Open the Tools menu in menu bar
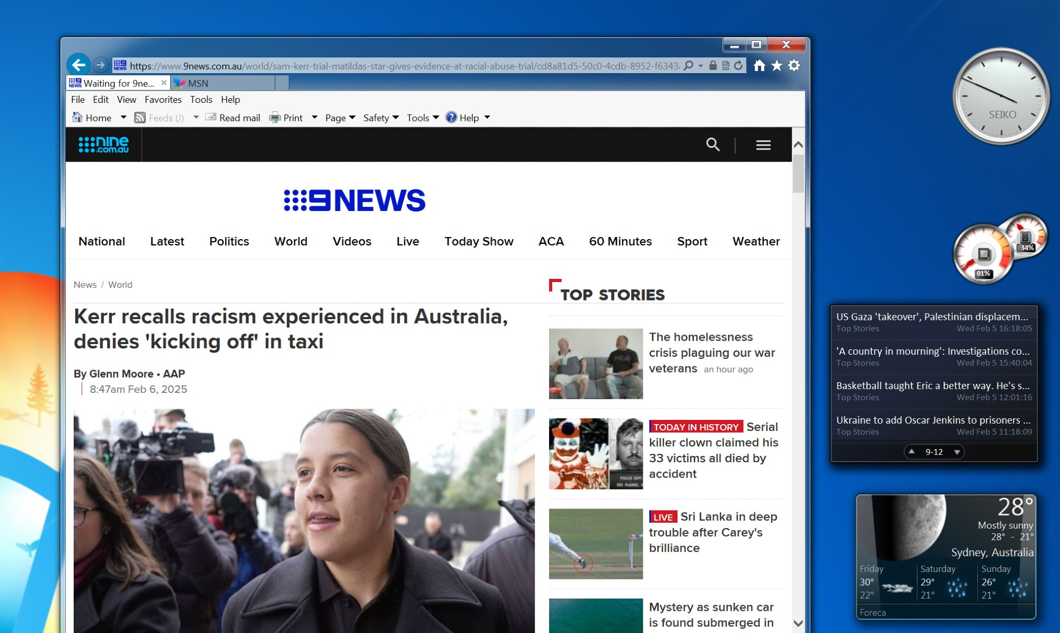Viewport: 1060px width, 633px height. [201, 99]
